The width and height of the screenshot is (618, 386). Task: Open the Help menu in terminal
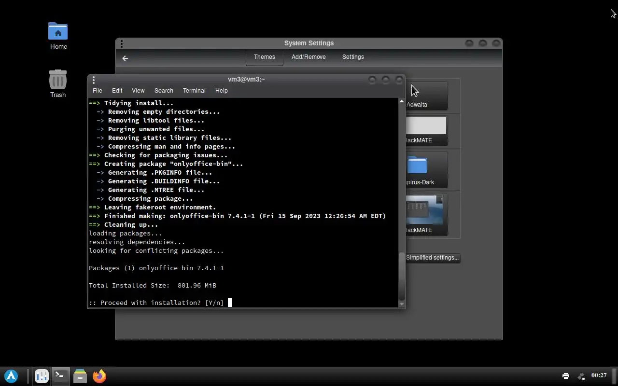click(x=221, y=91)
